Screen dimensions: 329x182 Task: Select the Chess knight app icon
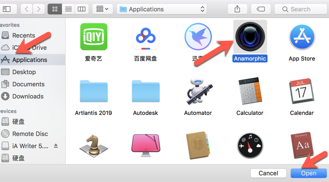pos(94,145)
